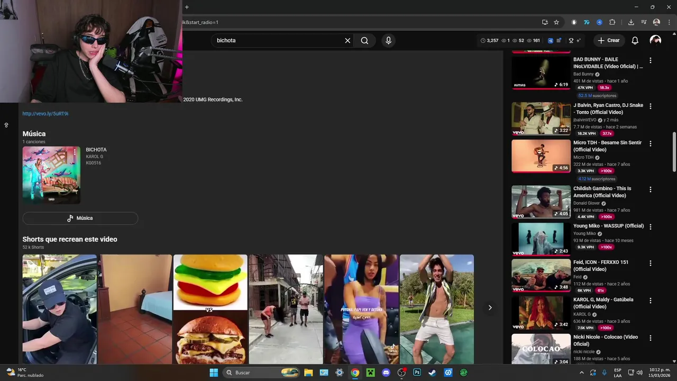This screenshot has height=381, width=677.
Task: Open options for Young Miko WASSUP video
Action: (x=651, y=226)
